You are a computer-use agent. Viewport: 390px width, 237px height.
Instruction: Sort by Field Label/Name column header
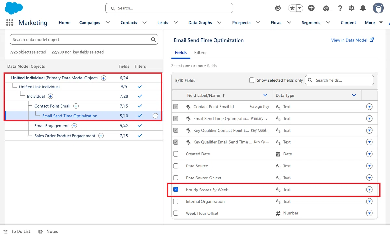[x=206, y=95]
